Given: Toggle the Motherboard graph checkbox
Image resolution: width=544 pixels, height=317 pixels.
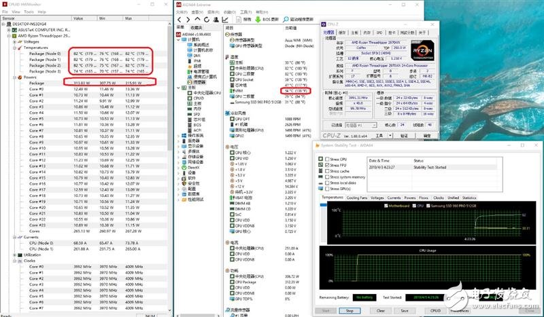Looking at the screenshot, I should (x=386, y=206).
